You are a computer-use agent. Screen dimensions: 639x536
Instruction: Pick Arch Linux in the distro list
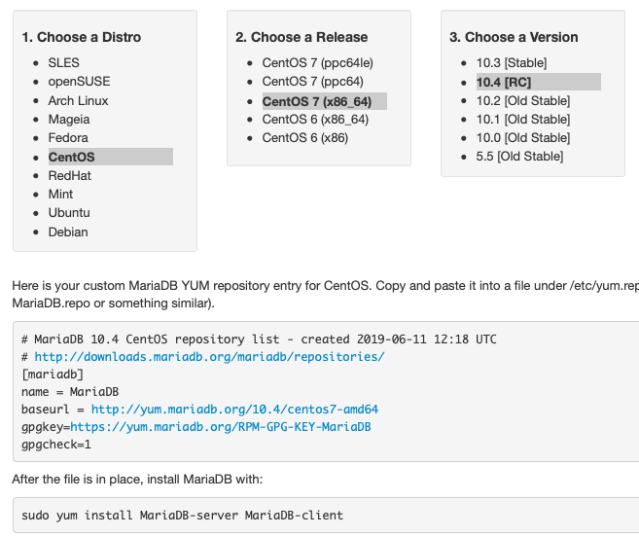point(78,100)
